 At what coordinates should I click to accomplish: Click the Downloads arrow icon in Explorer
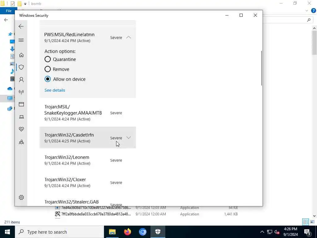[12, 49]
